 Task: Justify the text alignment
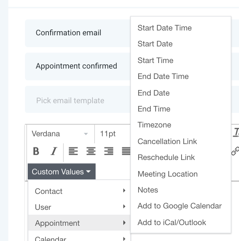click(x=126, y=151)
